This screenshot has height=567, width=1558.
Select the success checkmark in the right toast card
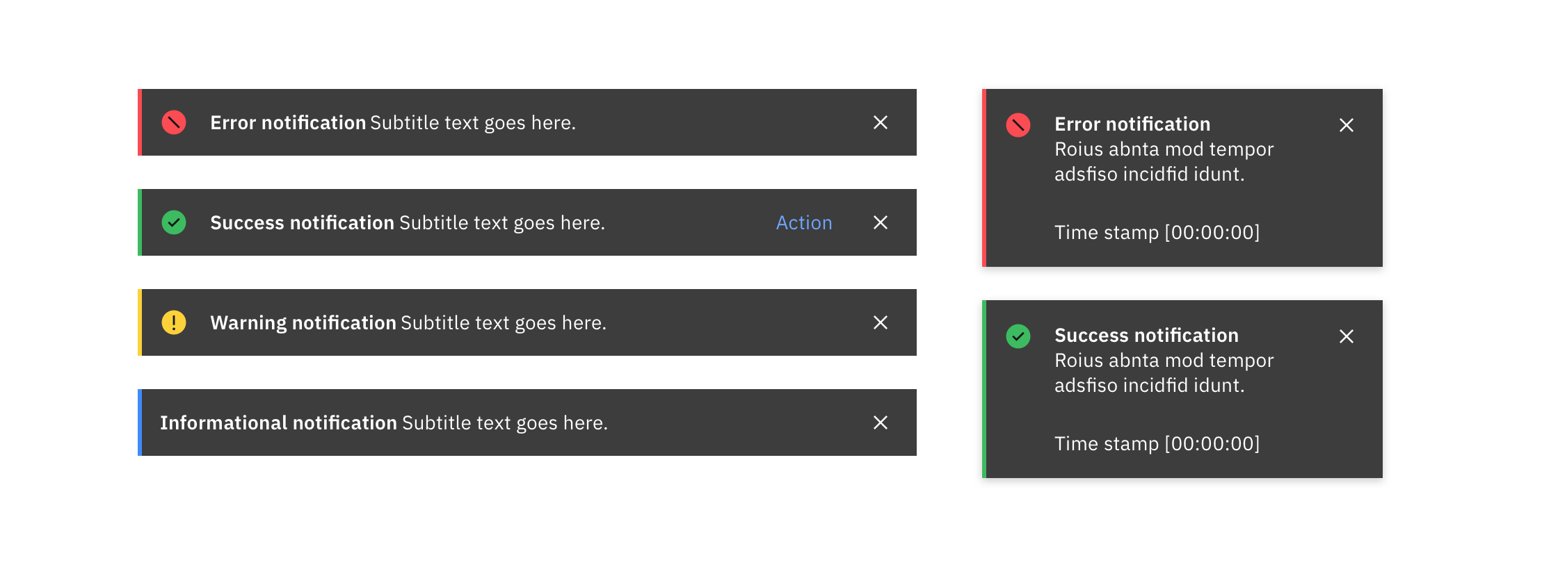click(1020, 336)
